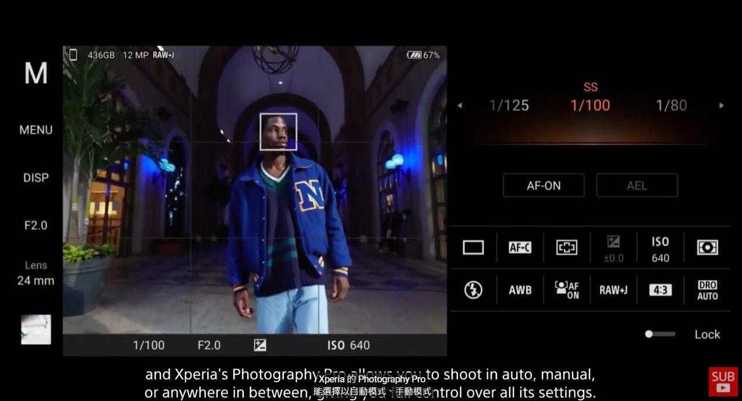Tap the RAW+J indicator in top bar
This screenshot has width=742, height=401.
coord(164,55)
